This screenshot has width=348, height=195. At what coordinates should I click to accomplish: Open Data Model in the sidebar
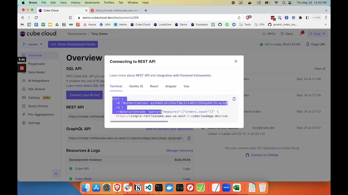point(36,72)
